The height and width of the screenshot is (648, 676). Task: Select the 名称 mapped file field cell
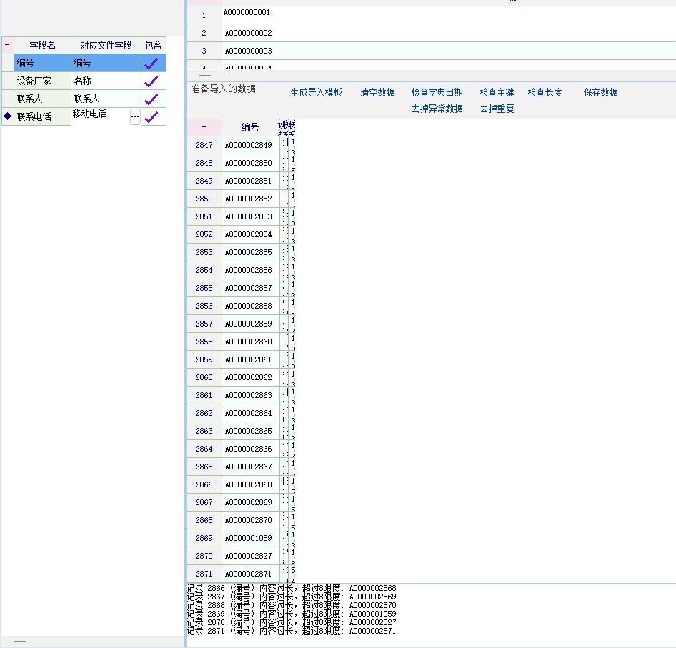pyautogui.click(x=105, y=81)
